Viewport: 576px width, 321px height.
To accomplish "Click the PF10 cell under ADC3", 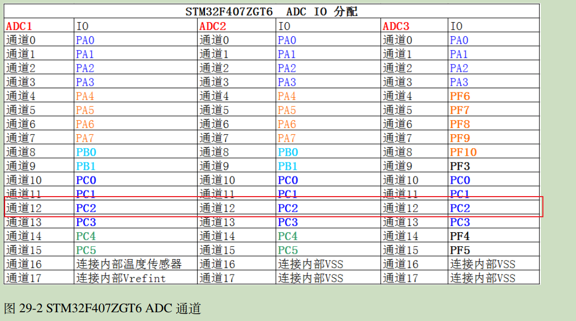I will (463, 152).
